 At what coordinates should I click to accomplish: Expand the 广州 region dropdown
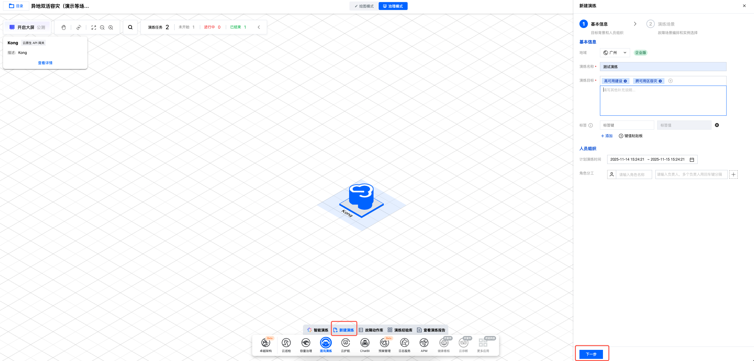(614, 53)
